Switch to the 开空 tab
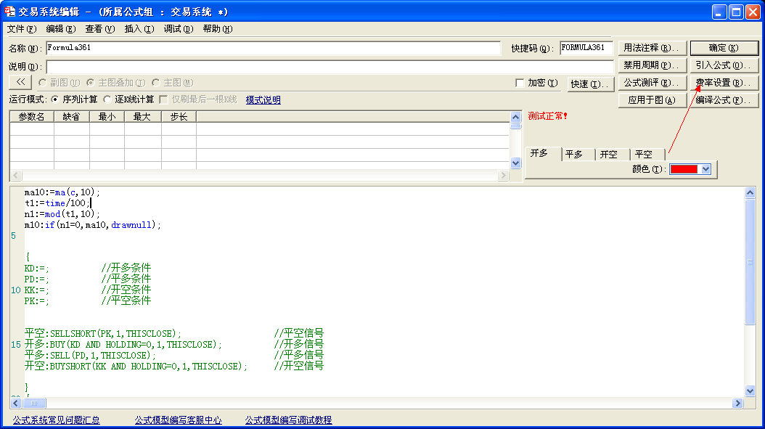The height and width of the screenshot is (429, 765). point(609,154)
